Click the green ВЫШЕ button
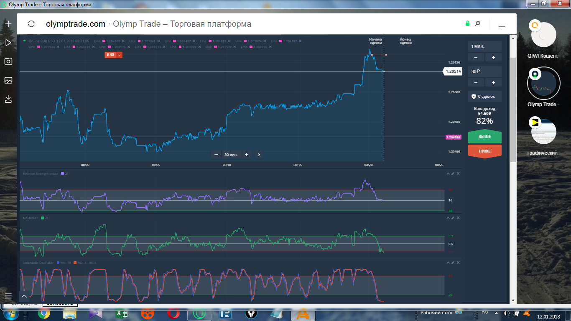 pos(485,137)
